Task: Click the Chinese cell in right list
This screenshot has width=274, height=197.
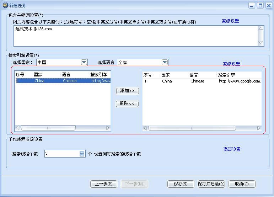Action: click(x=197, y=81)
